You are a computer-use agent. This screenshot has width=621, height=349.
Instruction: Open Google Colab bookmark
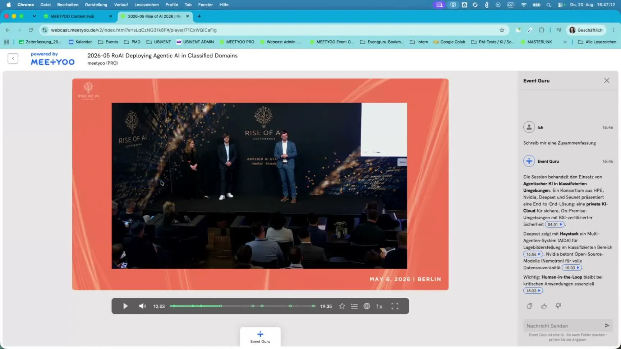coord(449,42)
